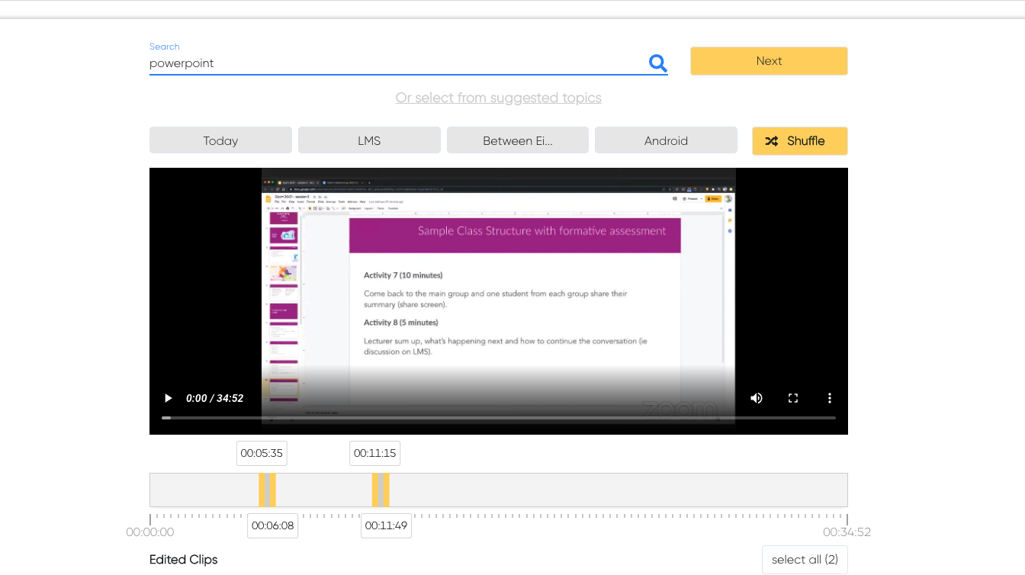The image size is (1025, 575).
Task: Select the LMS suggested topic
Action: (369, 141)
